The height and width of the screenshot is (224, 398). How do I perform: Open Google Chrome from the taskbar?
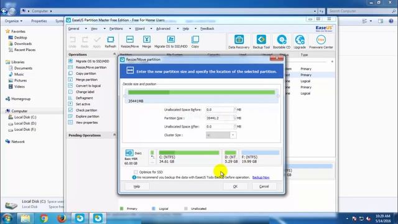(x=44, y=218)
